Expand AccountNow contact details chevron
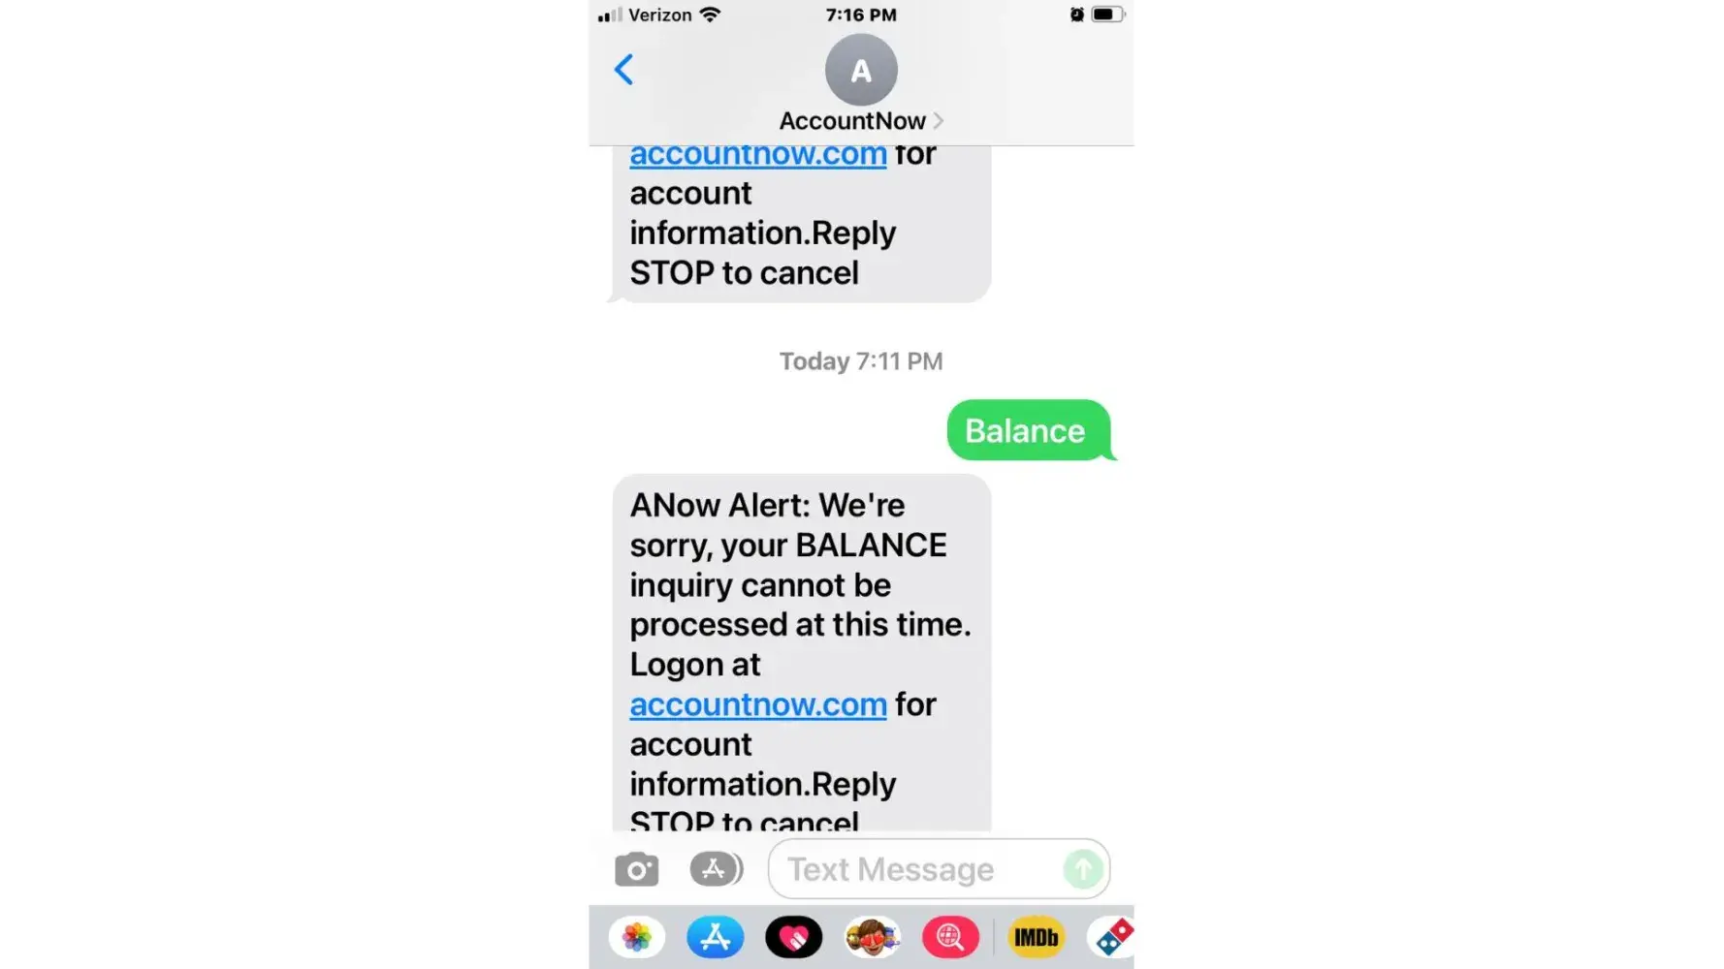The height and width of the screenshot is (969, 1724). pos(938,121)
